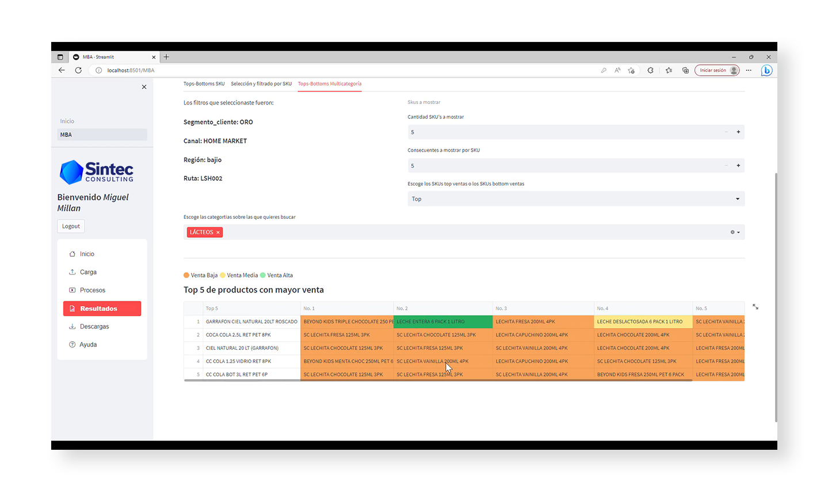Click the No. 3 column header
The width and height of the screenshot is (832, 494).
(x=543, y=308)
